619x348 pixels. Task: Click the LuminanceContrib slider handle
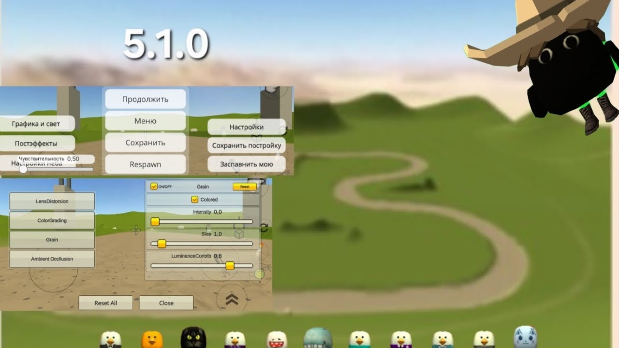pyautogui.click(x=230, y=265)
